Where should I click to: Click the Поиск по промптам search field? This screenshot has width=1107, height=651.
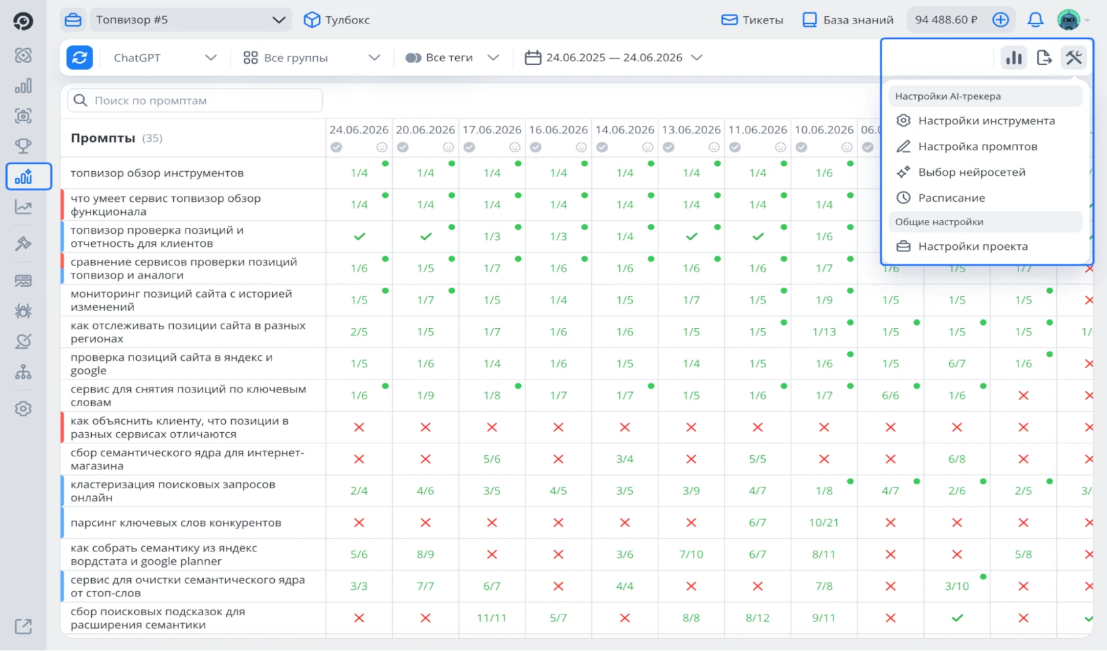[195, 100]
